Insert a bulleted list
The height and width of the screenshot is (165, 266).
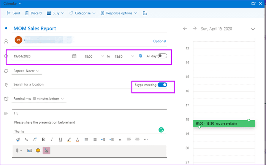(x=86, y=140)
